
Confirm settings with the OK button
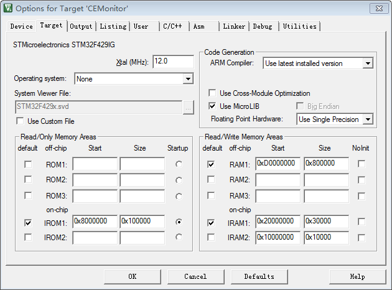pos(133,276)
